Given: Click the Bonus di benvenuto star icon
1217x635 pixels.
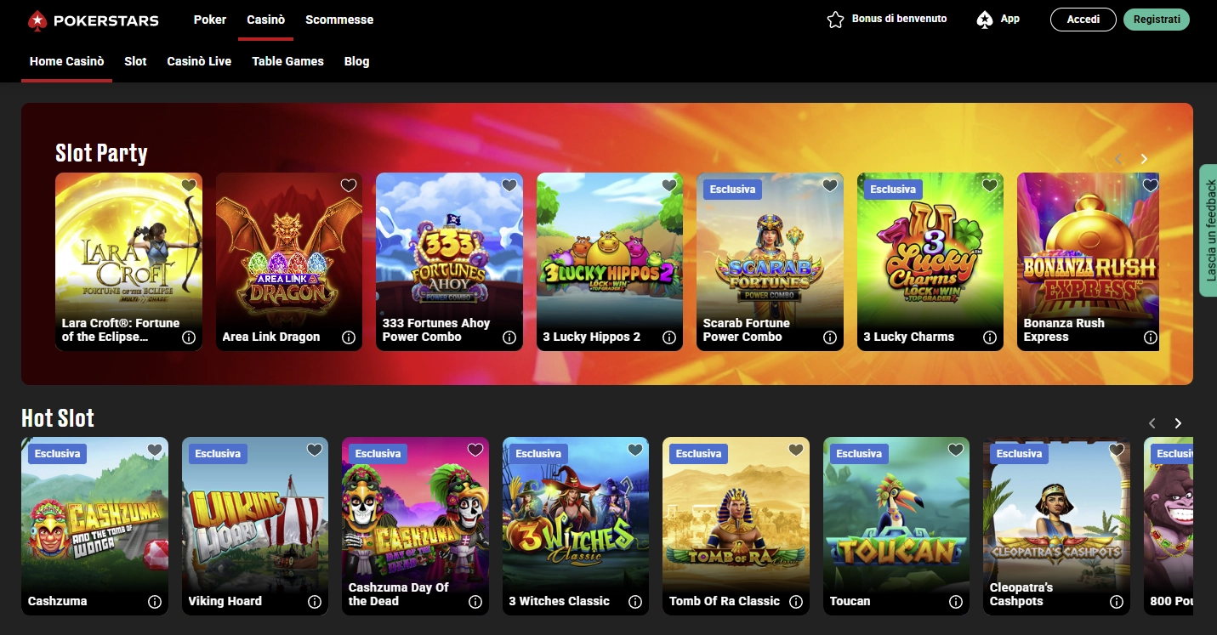Looking at the screenshot, I should tap(834, 18).
